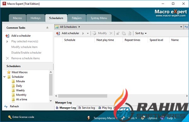
Task: Open the path bar dropdown arrow
Action: (x=181, y=27)
